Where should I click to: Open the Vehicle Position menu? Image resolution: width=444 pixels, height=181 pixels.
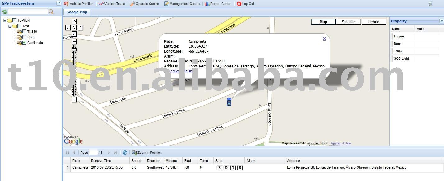click(79, 4)
